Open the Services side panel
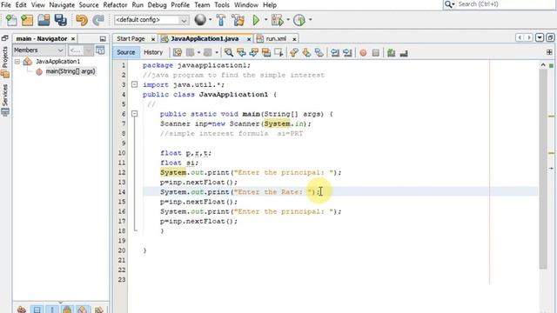Image resolution: width=557 pixels, height=313 pixels. (x=5, y=100)
